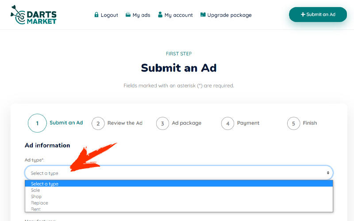354x221 pixels.
Task: Click the step 2 circle icon
Action: 98,123
